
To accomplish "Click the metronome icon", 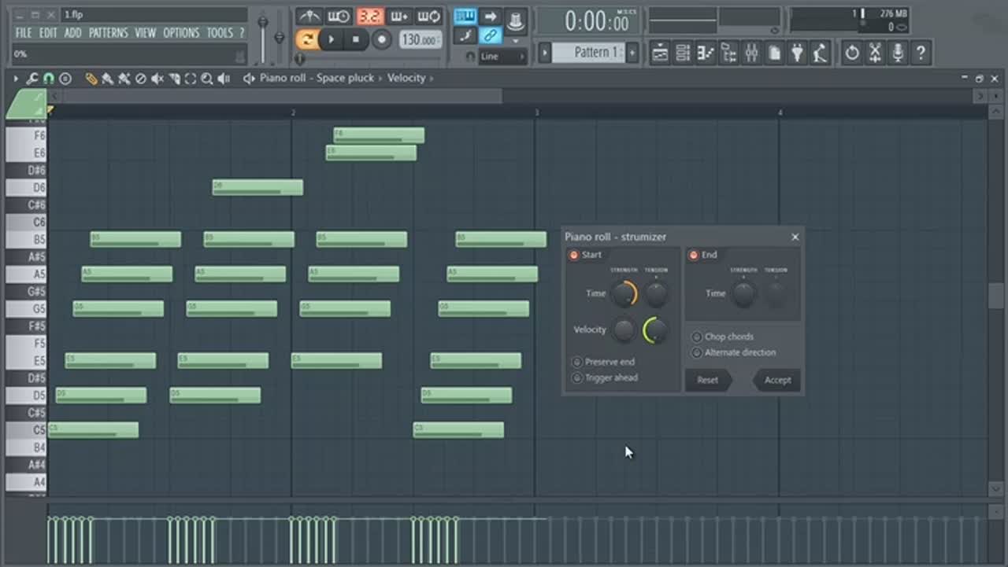I will 309,17.
